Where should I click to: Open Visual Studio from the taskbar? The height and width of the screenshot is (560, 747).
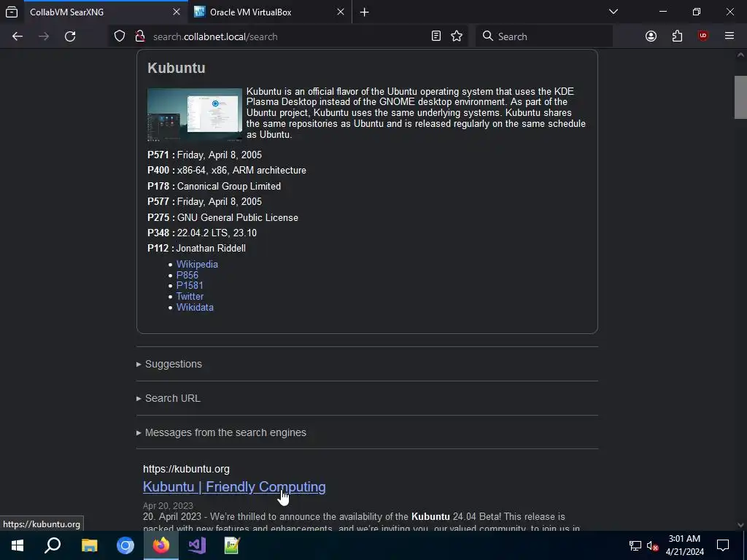197,545
